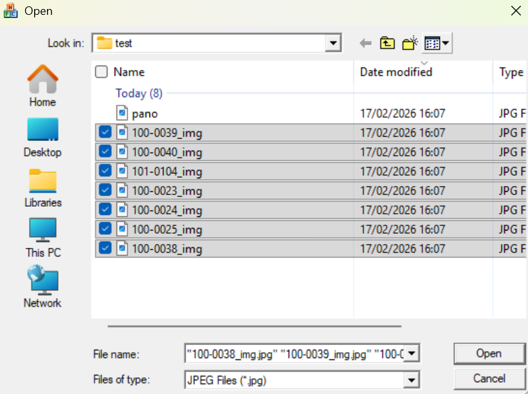The image size is (528, 394).
Task: Create a new folder
Action: 410,44
